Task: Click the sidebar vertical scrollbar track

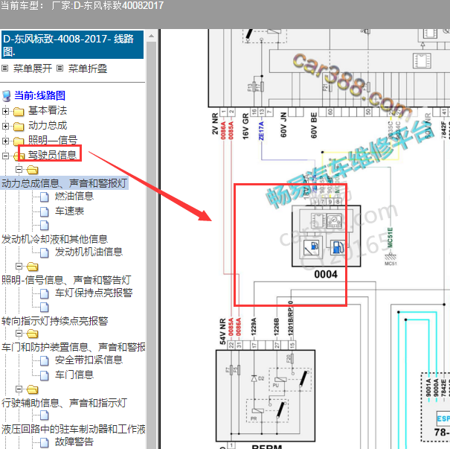Action: pos(151,244)
